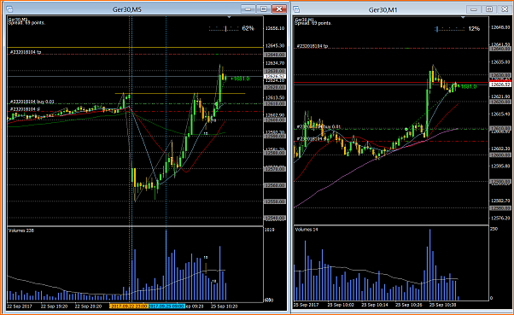
Task: Click the 62% text in M5 chart
Action: 248,28
